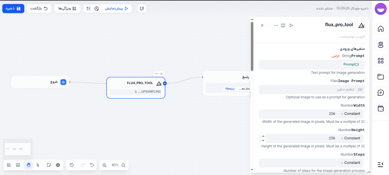Image resolution: width=389 pixels, height=175 pixels.
Task: Open the three-dot menu in flux_pro_tool panel
Action: [x=276, y=25]
